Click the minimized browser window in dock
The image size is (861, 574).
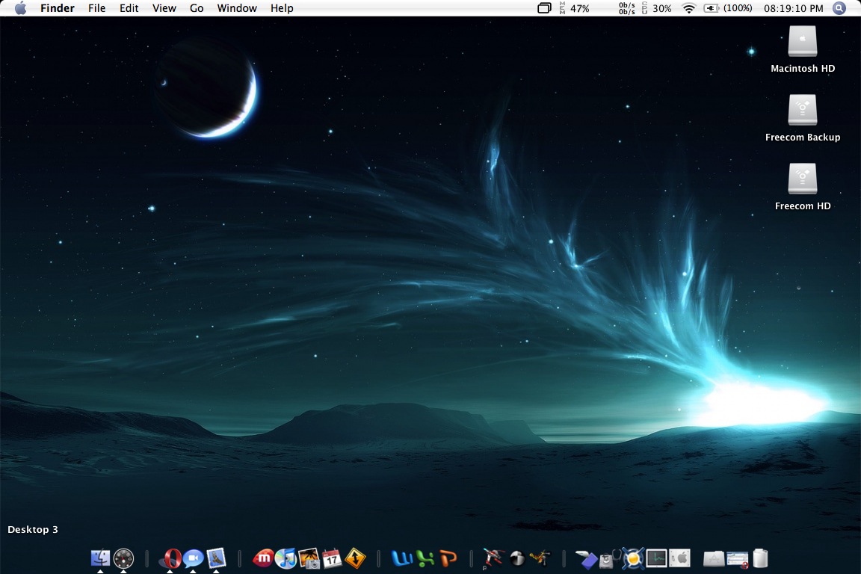(737, 559)
